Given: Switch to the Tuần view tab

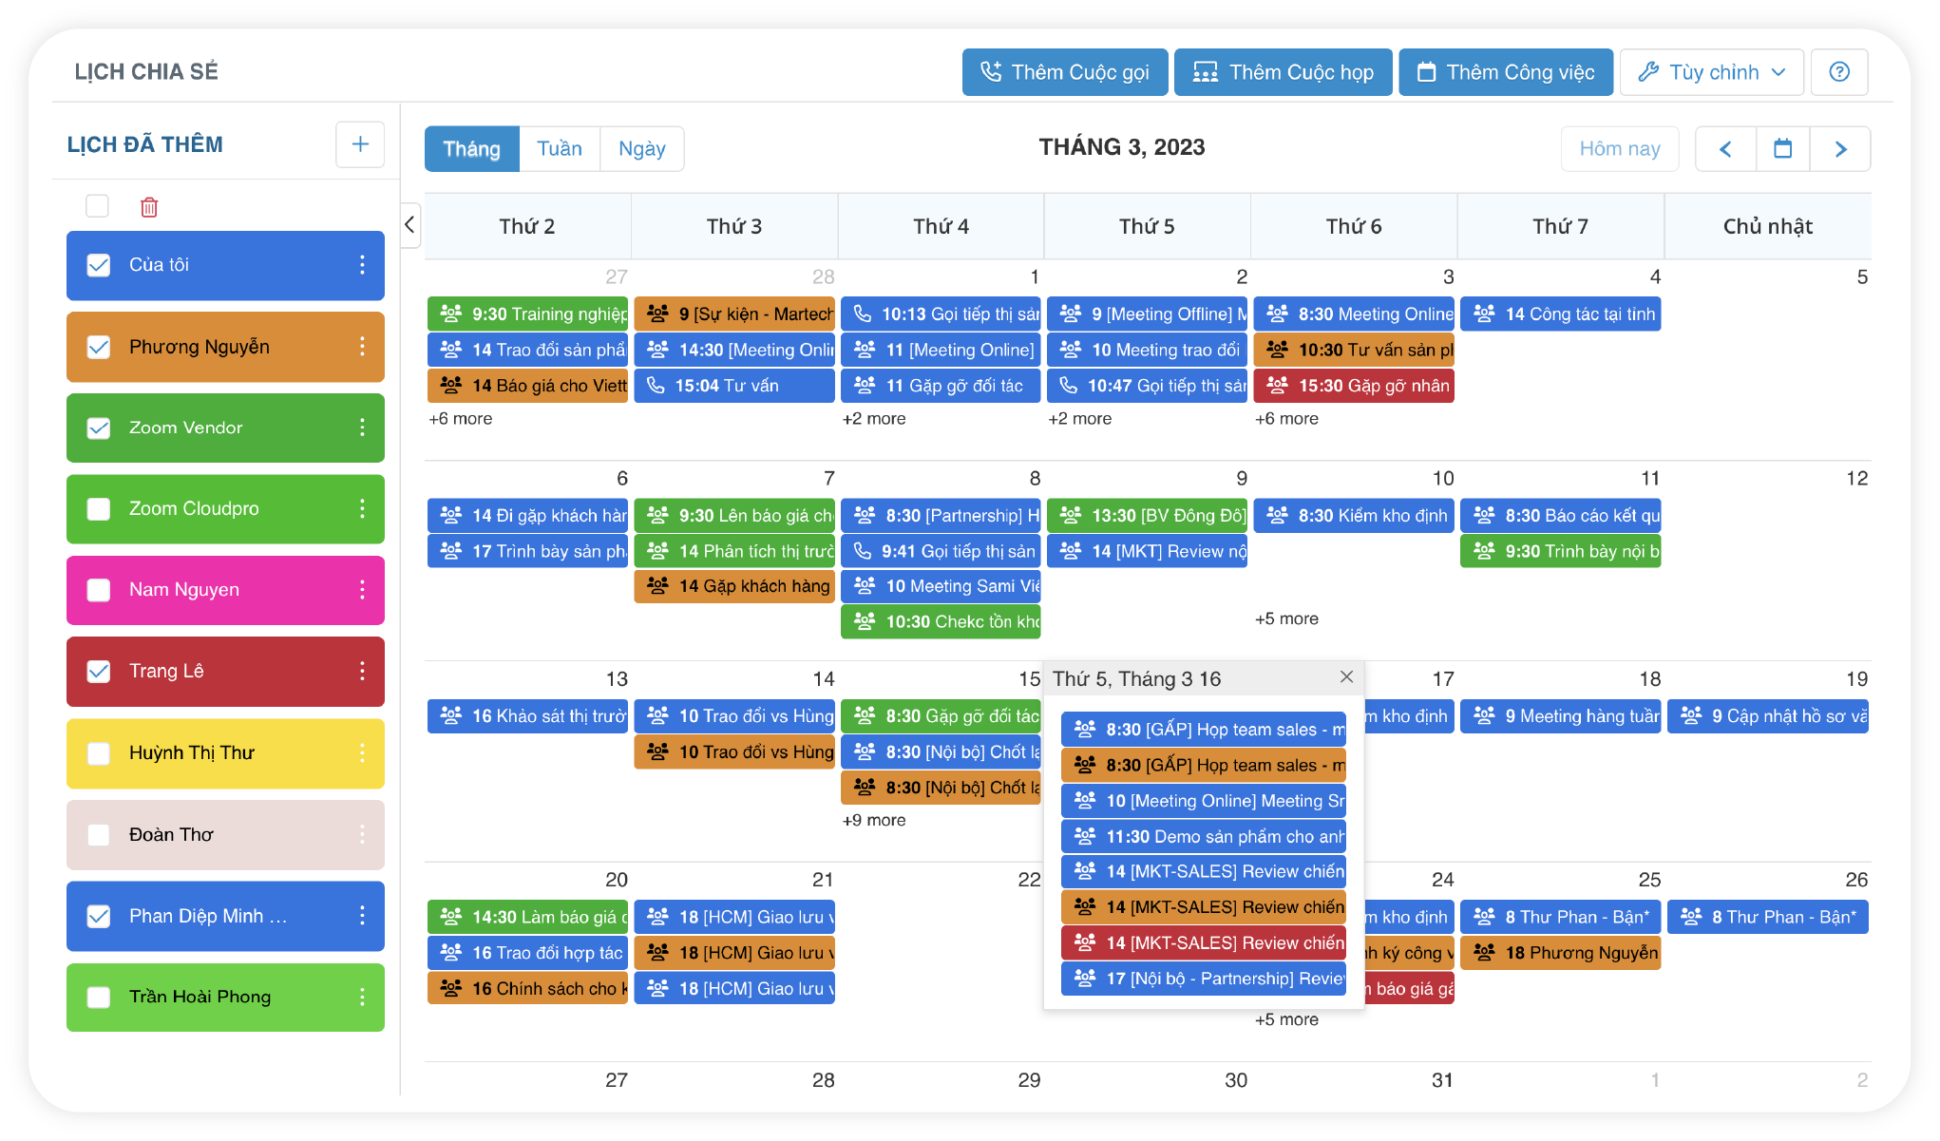Looking at the screenshot, I should pos(559,149).
